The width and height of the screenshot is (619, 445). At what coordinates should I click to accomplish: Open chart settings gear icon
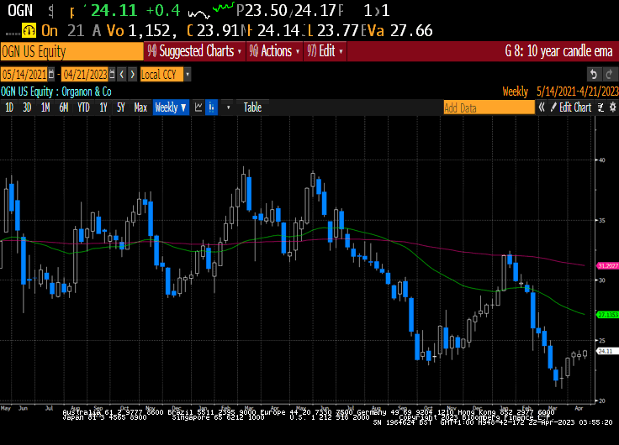click(x=612, y=107)
